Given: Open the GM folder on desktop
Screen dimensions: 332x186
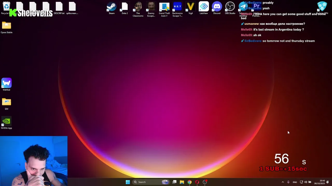Looking at the screenshot, I should pos(6,104).
